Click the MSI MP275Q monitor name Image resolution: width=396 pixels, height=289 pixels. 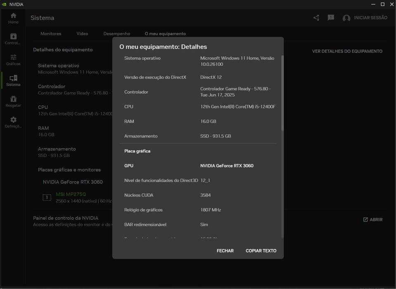[71, 194]
